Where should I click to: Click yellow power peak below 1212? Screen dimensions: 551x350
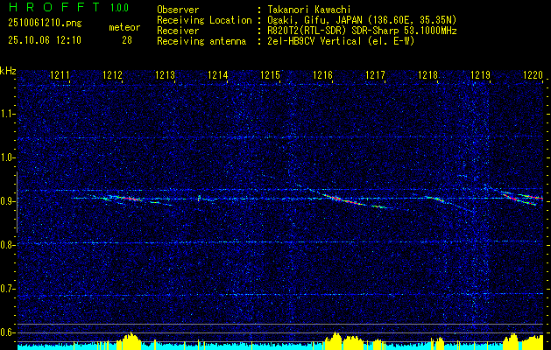(x=130, y=339)
